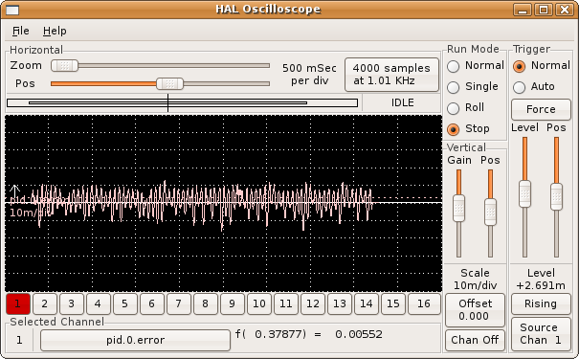Viewport: 579px width, 359px height.
Task: Click the Source Chan 1 button
Action: [541, 334]
